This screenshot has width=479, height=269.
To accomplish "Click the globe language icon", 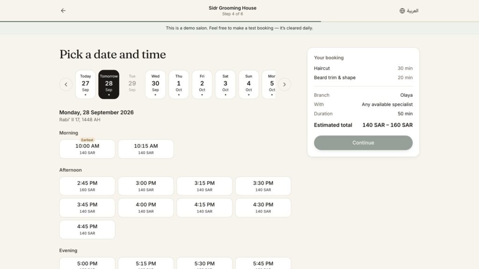I will (402, 11).
